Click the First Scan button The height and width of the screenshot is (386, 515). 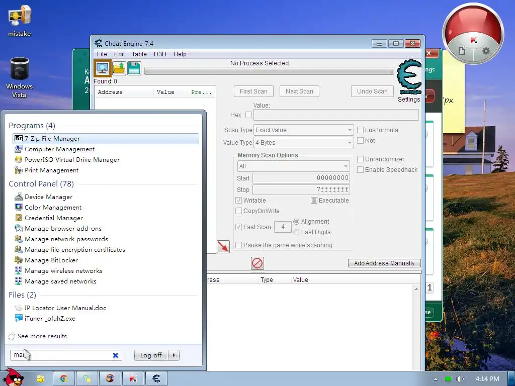point(253,91)
